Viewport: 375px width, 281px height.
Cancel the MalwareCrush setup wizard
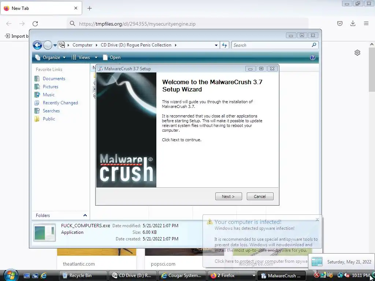click(260, 196)
